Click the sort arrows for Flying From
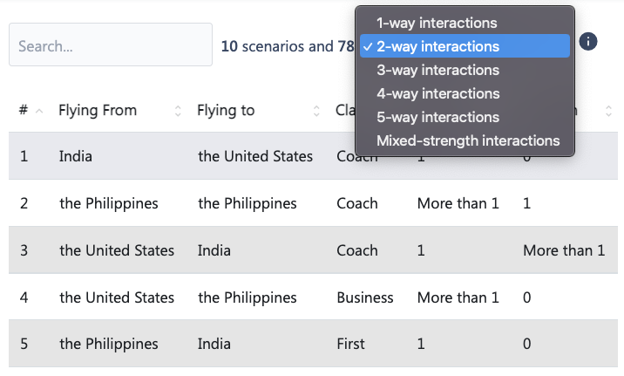624x376 pixels. [178, 111]
